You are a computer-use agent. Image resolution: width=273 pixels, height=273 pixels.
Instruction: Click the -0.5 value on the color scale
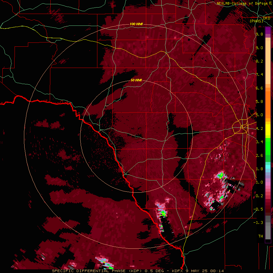(x=258, y=209)
